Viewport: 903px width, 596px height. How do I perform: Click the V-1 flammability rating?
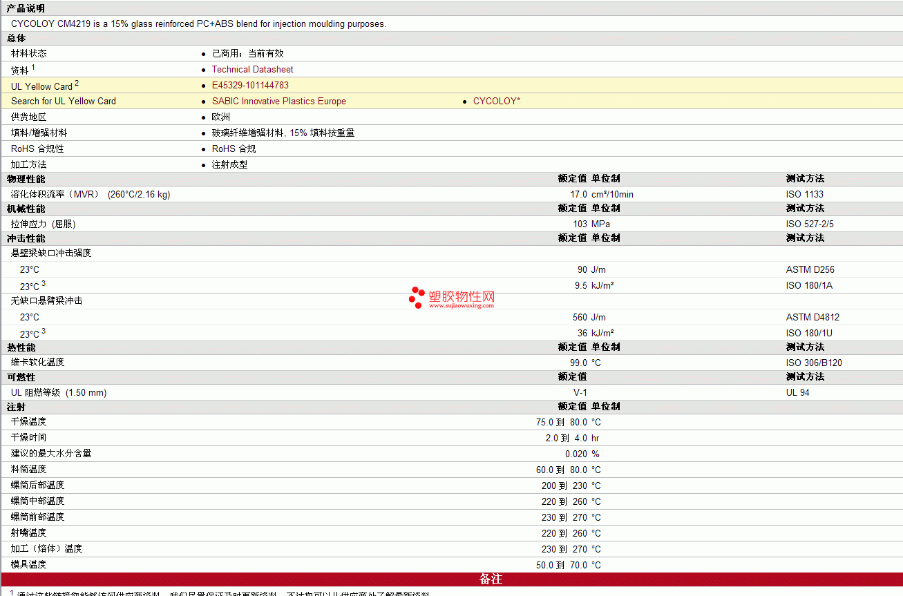(x=580, y=392)
